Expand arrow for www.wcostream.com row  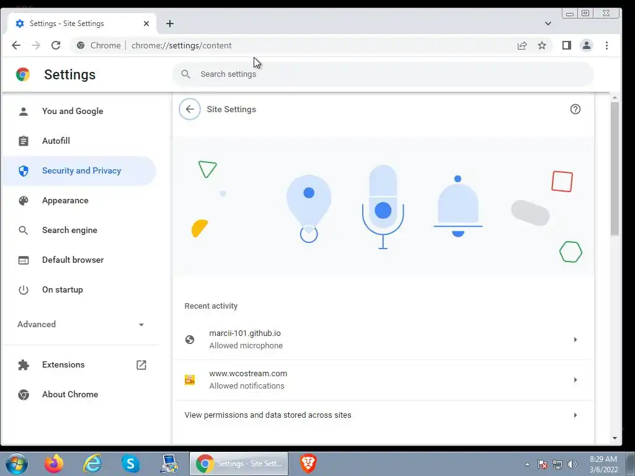pyautogui.click(x=575, y=380)
